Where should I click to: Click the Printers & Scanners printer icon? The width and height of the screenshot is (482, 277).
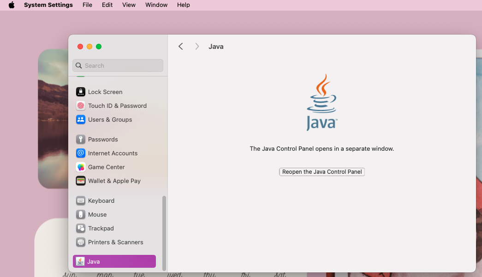(81, 242)
